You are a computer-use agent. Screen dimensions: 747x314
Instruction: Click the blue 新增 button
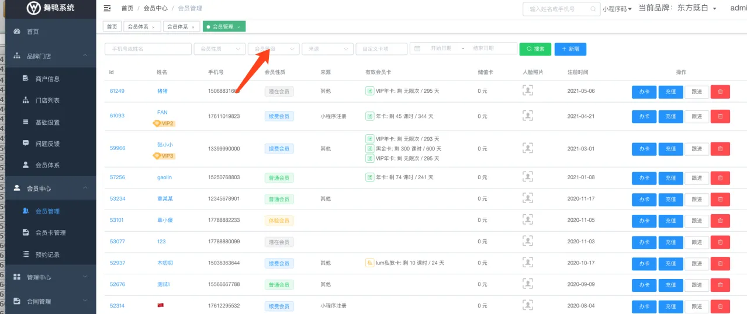click(x=570, y=49)
